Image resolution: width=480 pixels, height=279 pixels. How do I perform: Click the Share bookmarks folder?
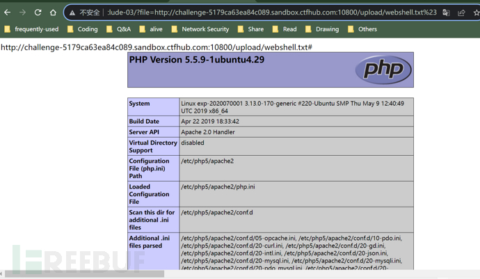(250, 29)
